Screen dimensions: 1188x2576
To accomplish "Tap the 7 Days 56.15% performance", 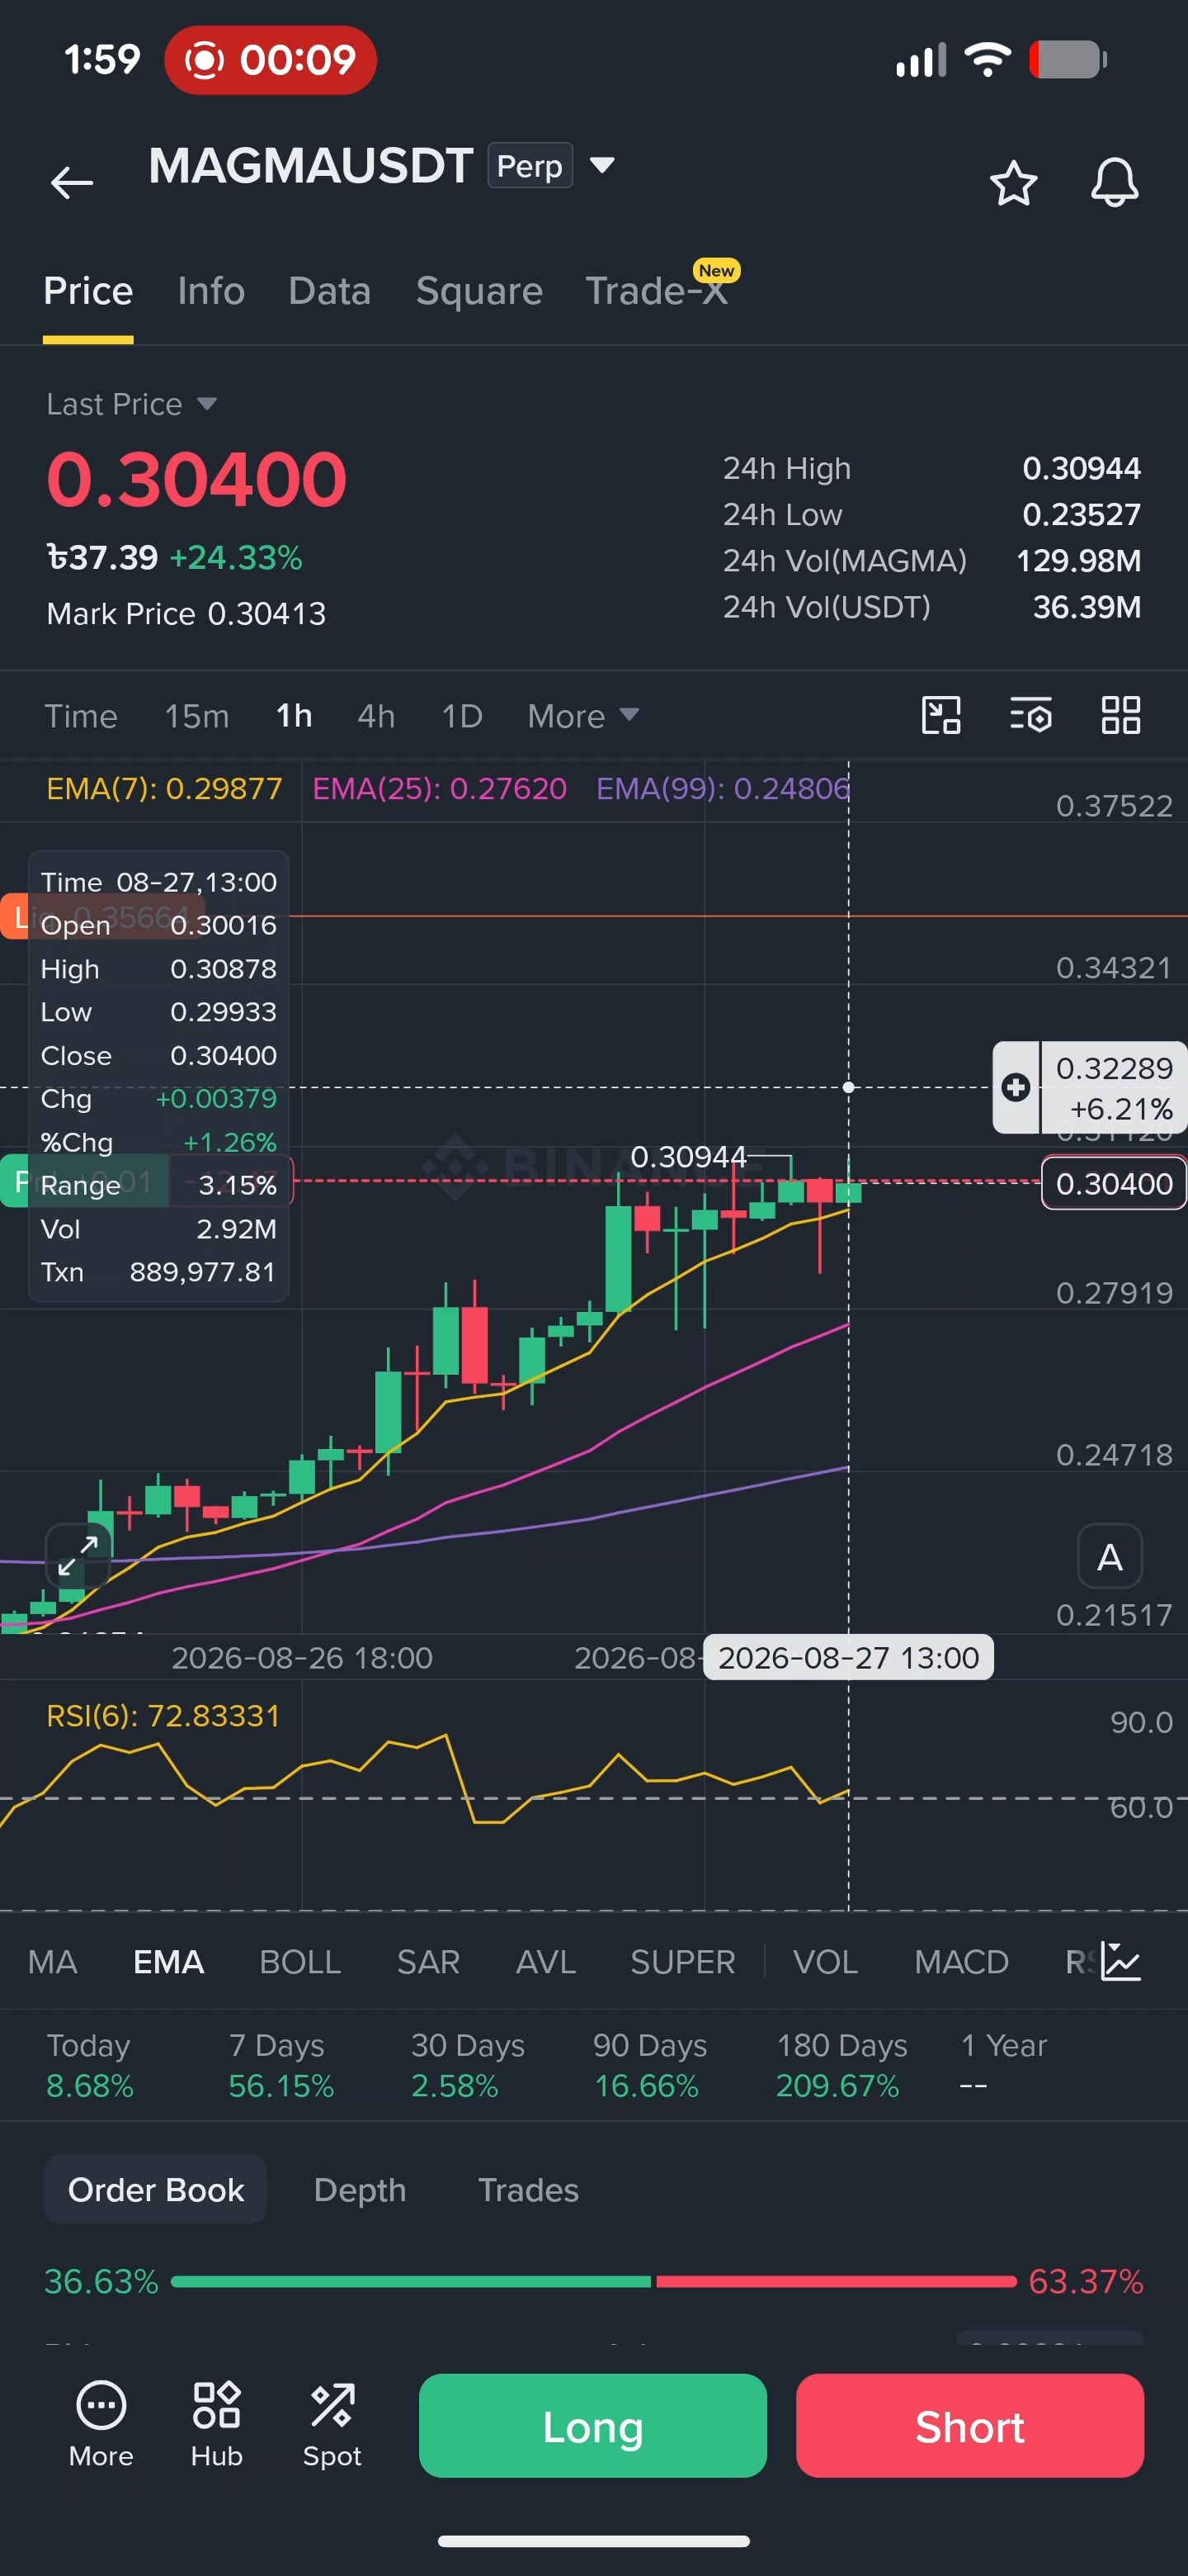I will 280,2065.
